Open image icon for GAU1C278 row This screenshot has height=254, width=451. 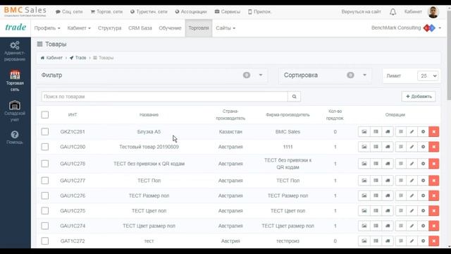[x=364, y=164]
